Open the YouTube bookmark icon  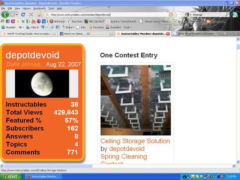coord(33,21)
